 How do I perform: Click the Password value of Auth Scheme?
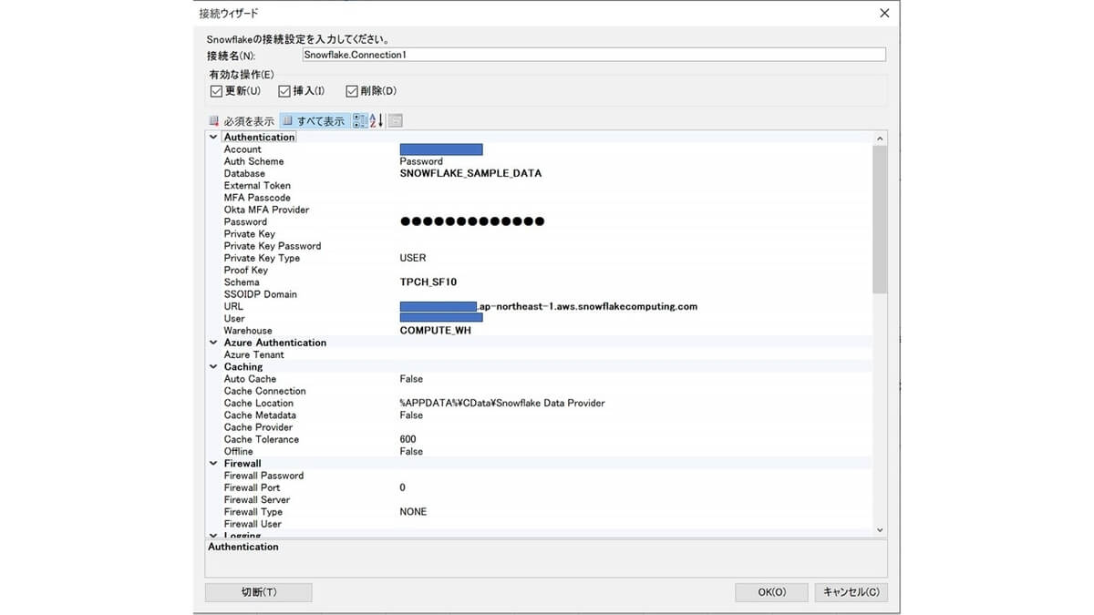click(421, 161)
